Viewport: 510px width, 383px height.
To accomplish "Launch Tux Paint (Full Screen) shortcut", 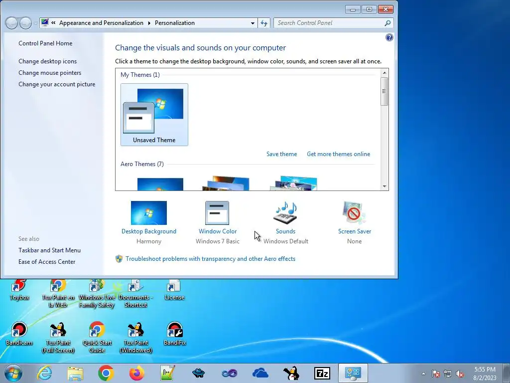I will (58, 338).
